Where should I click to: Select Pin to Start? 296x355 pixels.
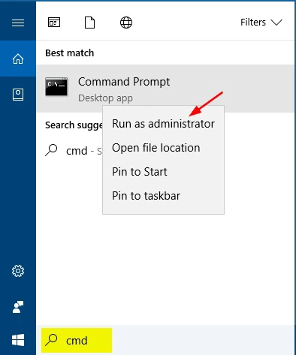[163, 172]
